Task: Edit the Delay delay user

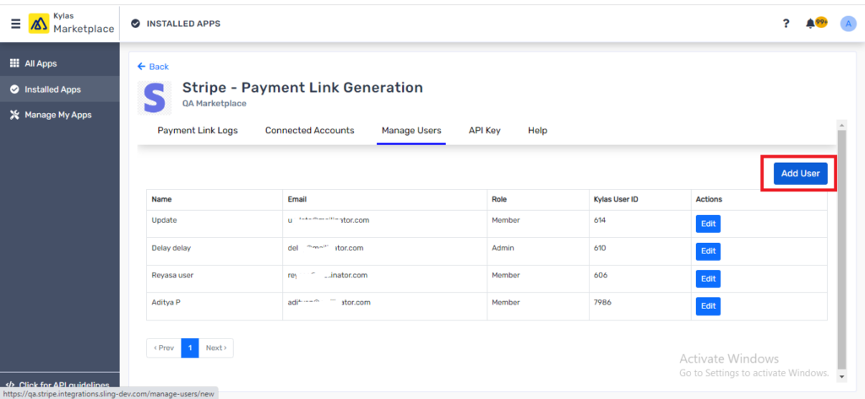Action: pos(708,251)
